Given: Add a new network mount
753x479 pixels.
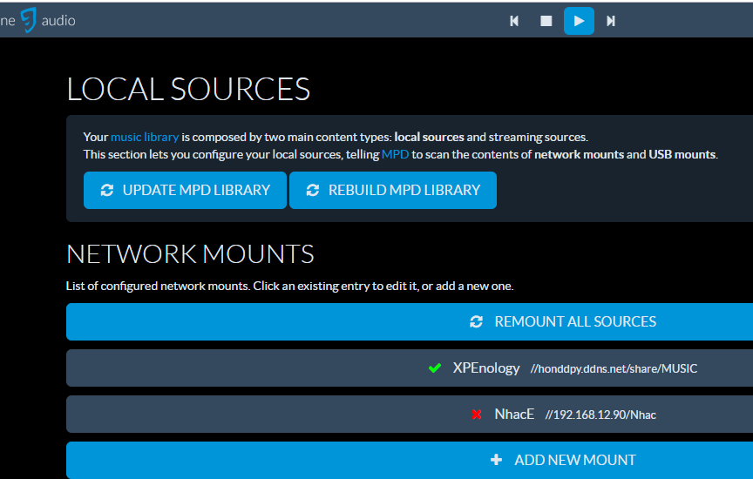Looking at the screenshot, I should pos(410,460).
